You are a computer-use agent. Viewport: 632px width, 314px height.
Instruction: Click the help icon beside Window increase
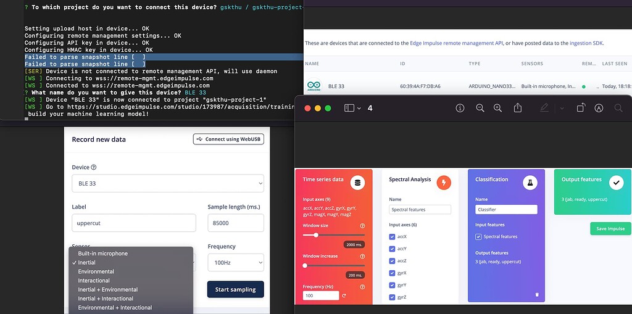362,257
